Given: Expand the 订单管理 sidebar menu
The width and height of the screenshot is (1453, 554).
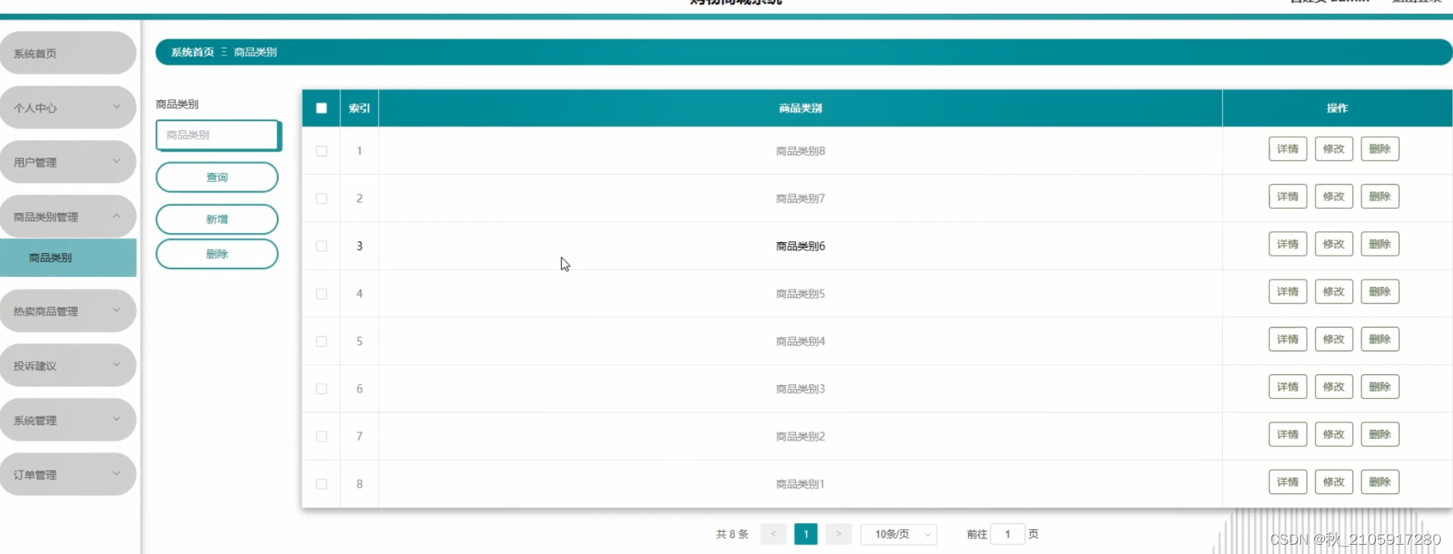Looking at the screenshot, I should point(68,475).
